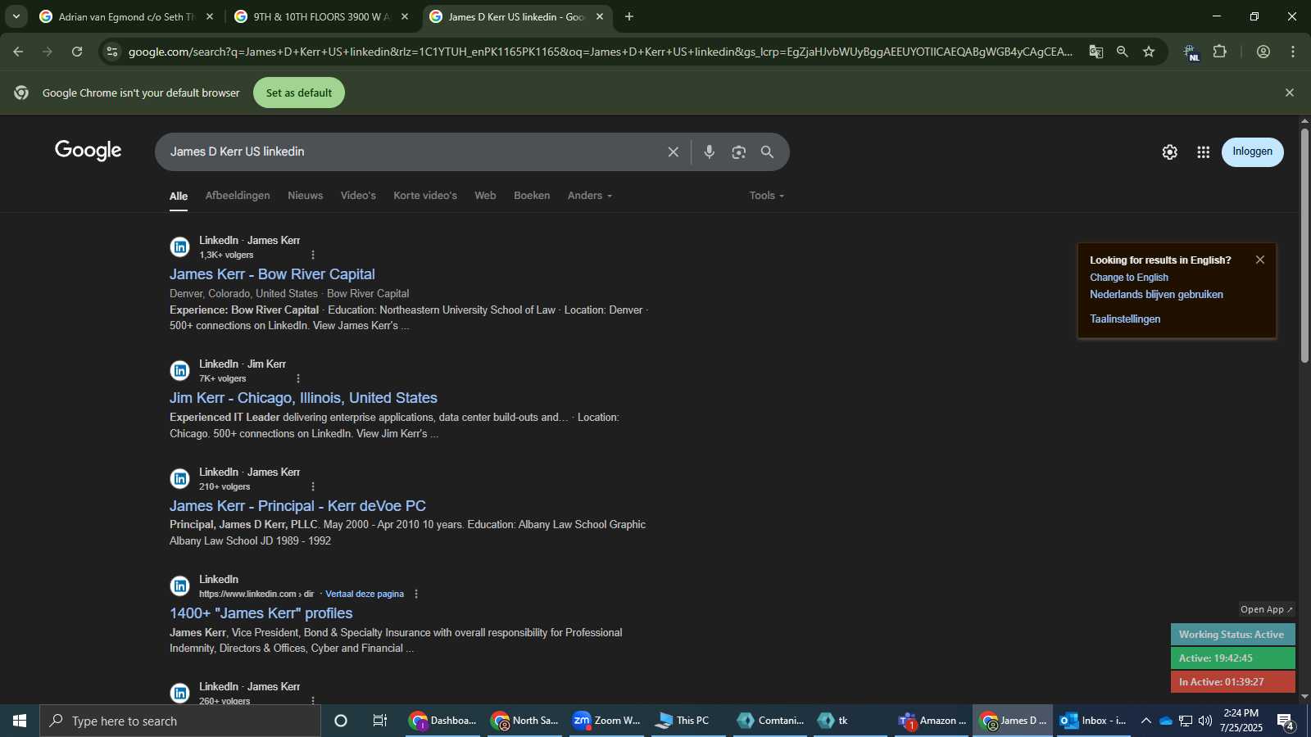Open more options for linkedin.com dir result
Screen dimensions: 1311x737
click(416, 594)
